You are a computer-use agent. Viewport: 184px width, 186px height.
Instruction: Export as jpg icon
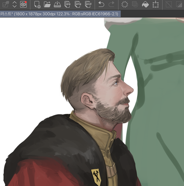click(x=67, y=4)
